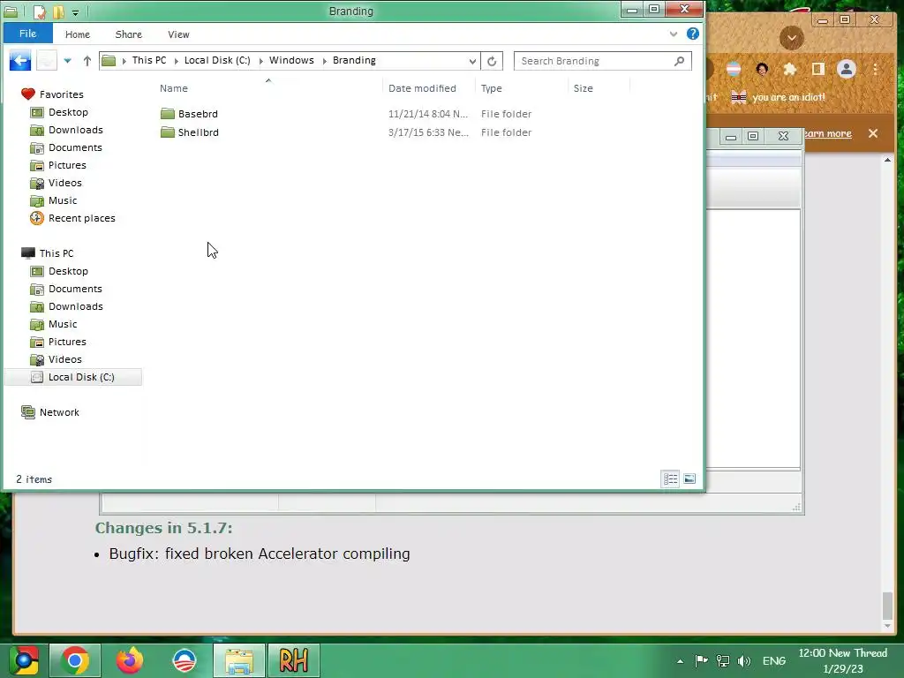Open Explorer help question mark
This screenshot has width=904, height=678.
pyautogui.click(x=693, y=34)
